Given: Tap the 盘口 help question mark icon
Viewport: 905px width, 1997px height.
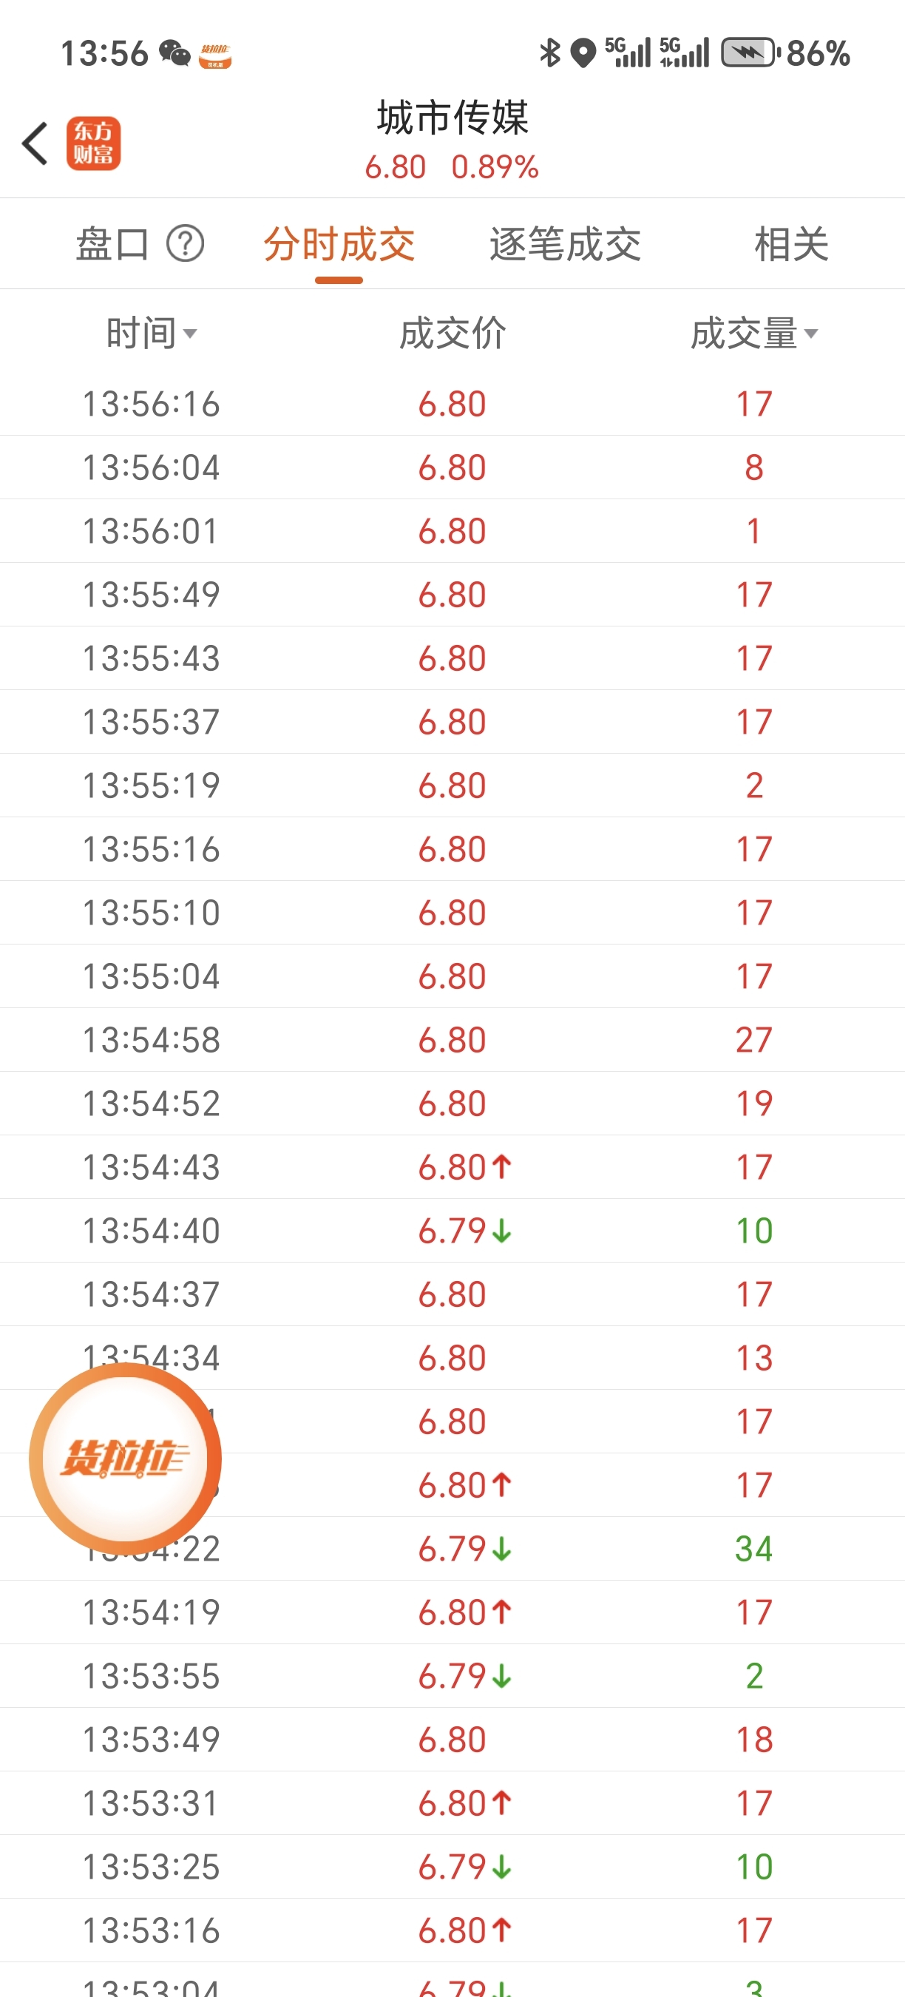Looking at the screenshot, I should click(x=185, y=244).
